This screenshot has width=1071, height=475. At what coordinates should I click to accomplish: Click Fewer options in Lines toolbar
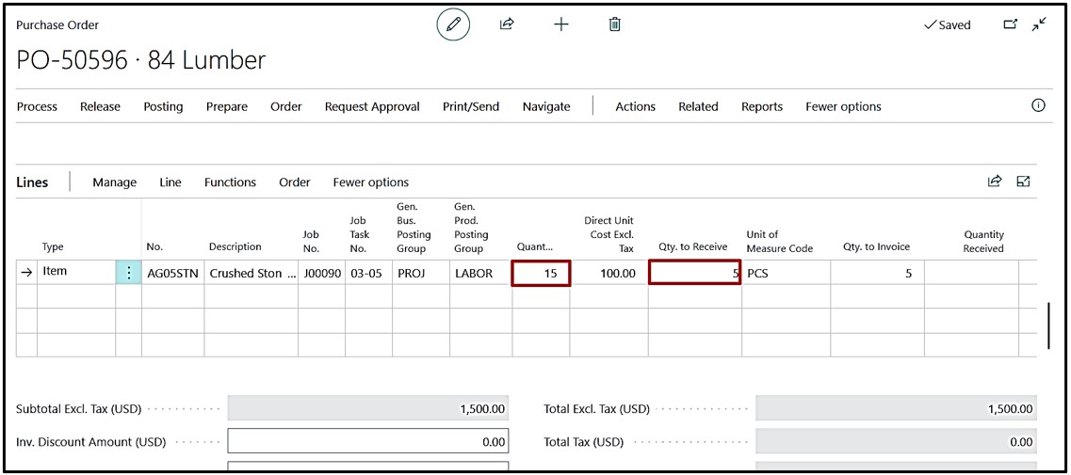tap(370, 182)
